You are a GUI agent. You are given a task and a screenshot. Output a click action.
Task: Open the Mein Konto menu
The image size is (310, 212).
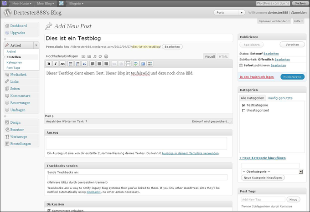(22, 3)
